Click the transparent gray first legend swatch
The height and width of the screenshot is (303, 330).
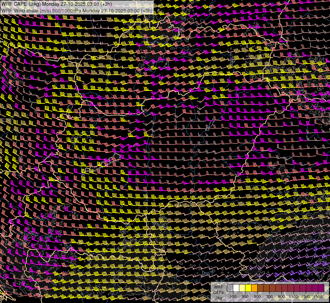(x=230, y=288)
